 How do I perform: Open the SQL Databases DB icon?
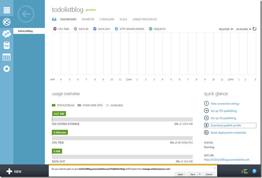[7, 45]
